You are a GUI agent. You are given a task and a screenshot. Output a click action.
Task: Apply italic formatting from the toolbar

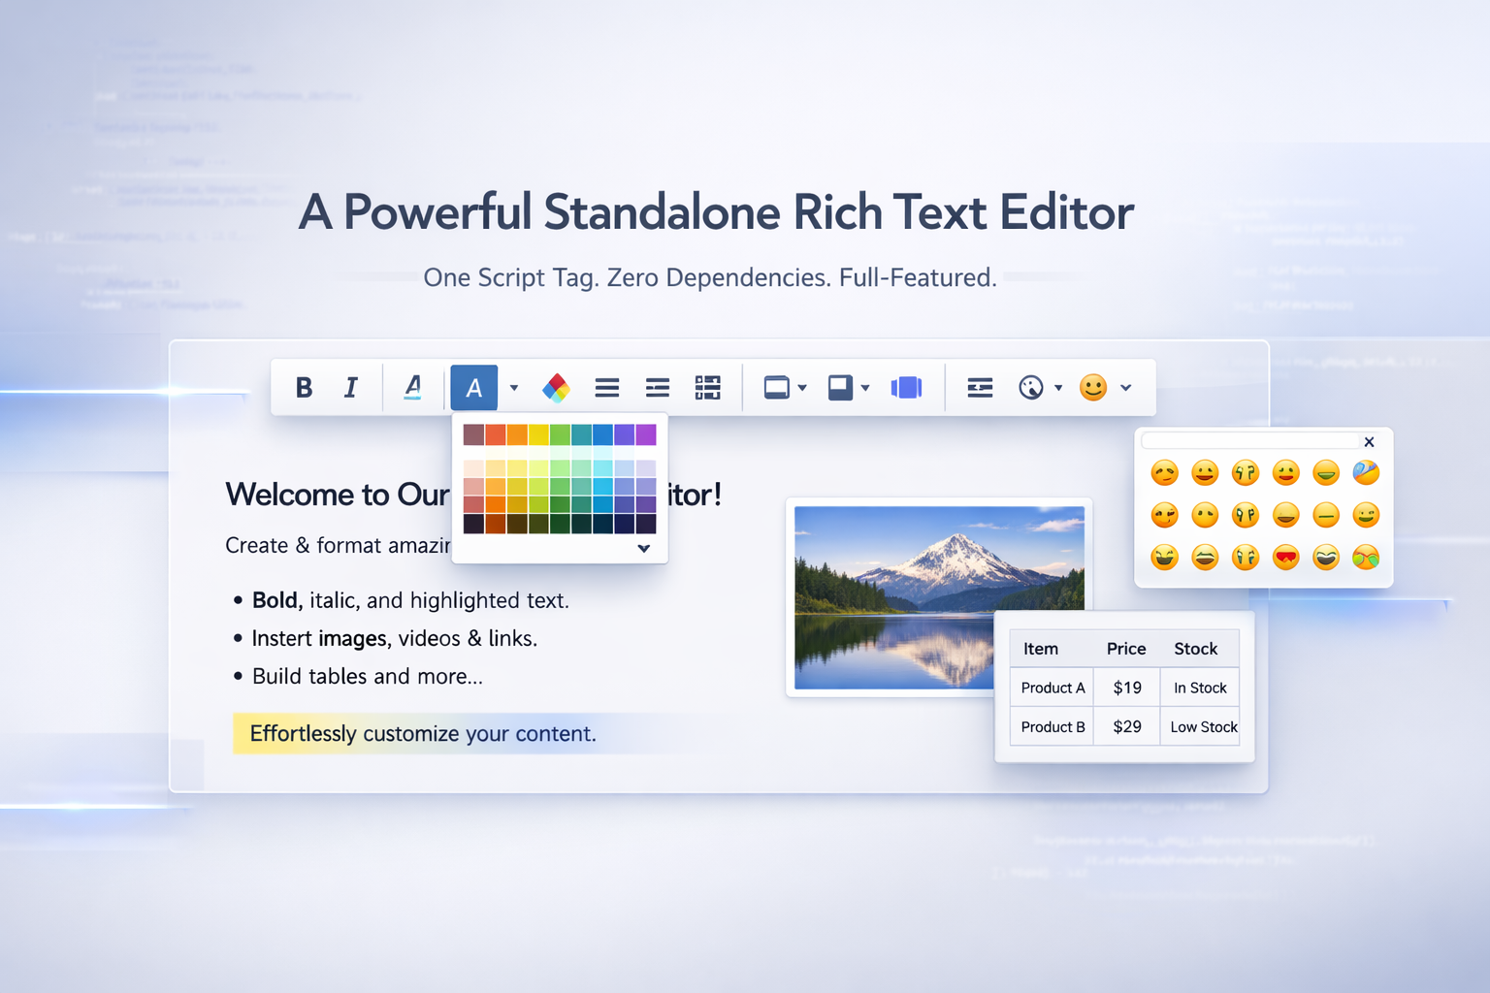coord(351,387)
